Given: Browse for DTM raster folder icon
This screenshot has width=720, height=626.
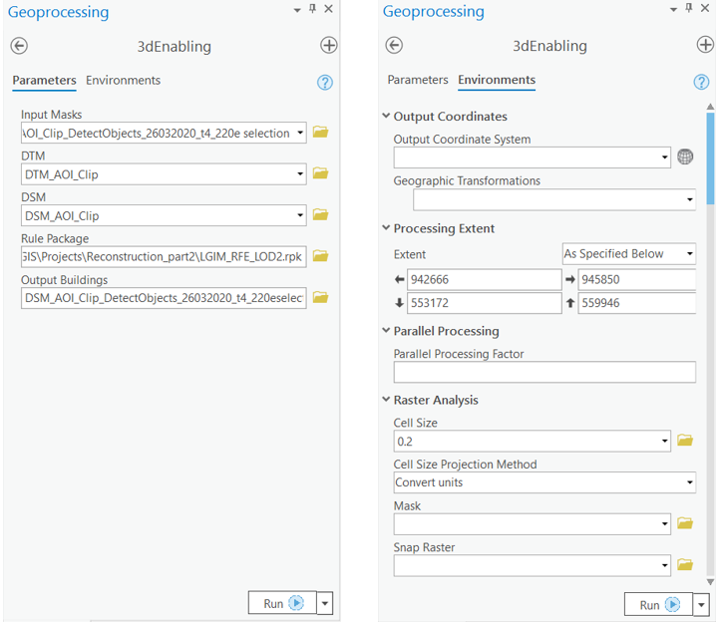Looking at the screenshot, I should point(320,174).
